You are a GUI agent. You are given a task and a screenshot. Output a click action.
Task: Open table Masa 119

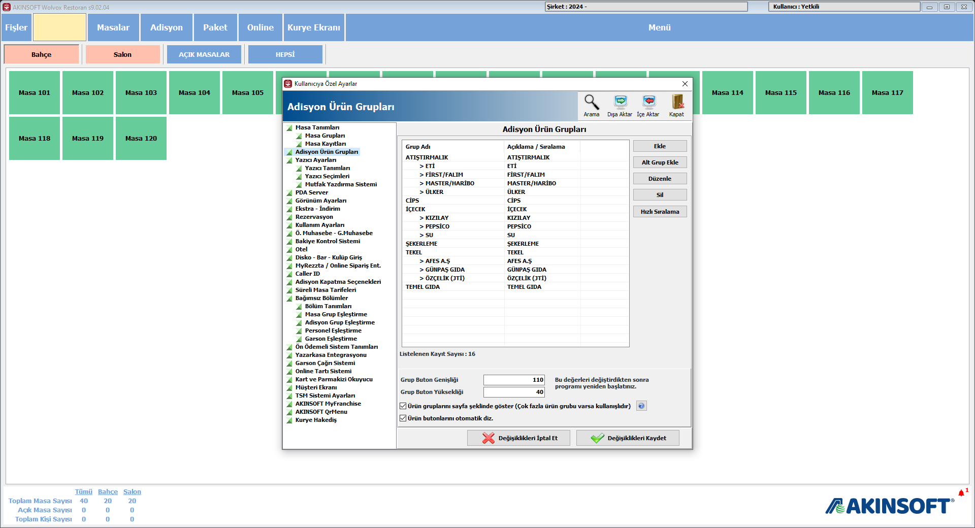(x=88, y=138)
